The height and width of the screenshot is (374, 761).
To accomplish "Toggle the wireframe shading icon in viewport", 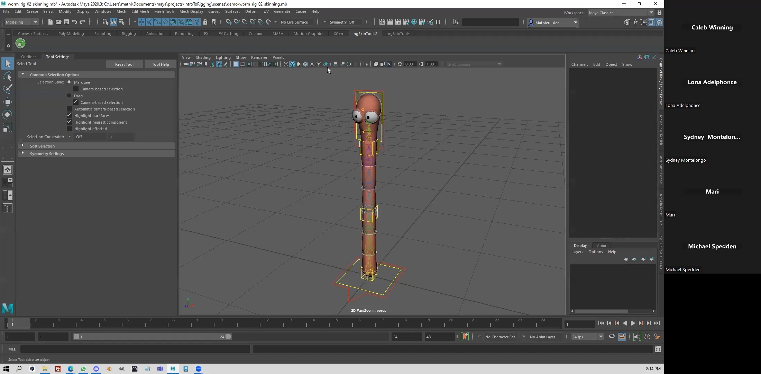I will [286, 64].
